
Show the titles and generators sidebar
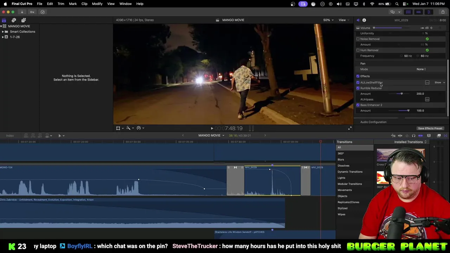24,20
